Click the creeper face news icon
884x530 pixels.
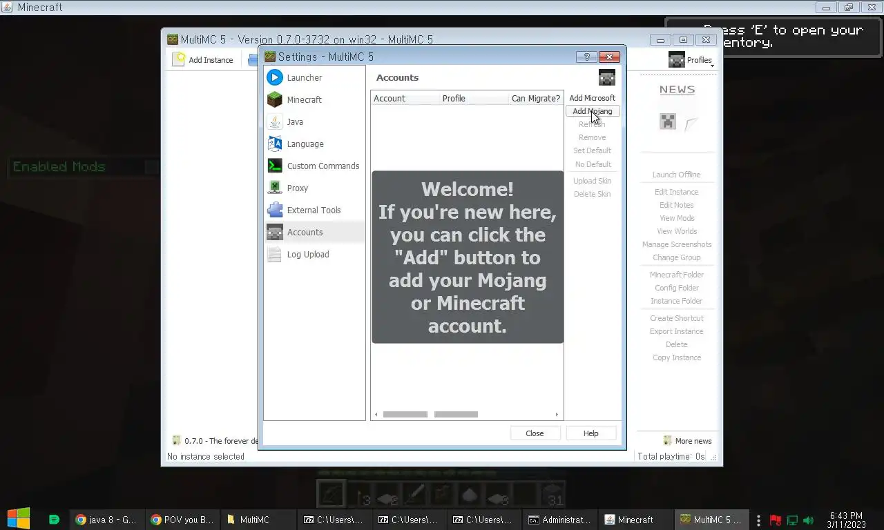tap(667, 122)
